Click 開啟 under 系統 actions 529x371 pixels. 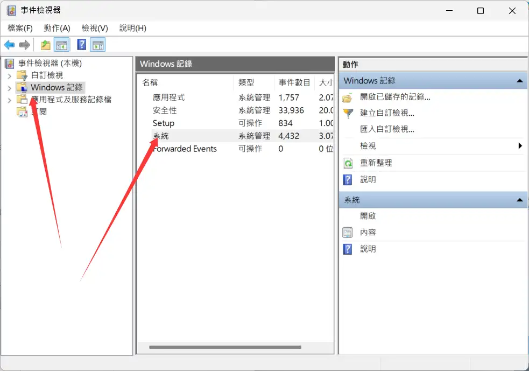pyautogui.click(x=368, y=216)
